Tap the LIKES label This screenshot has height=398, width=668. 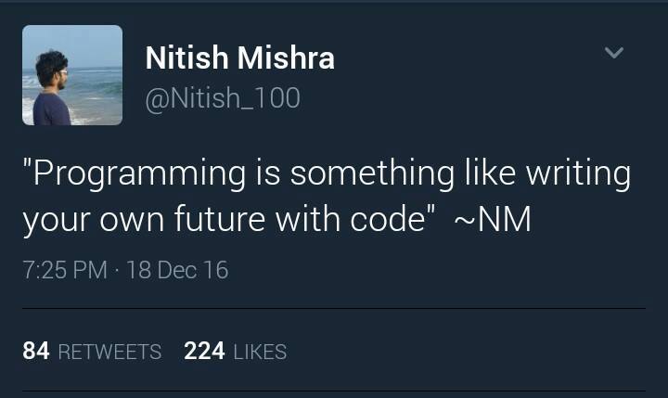click(x=260, y=353)
